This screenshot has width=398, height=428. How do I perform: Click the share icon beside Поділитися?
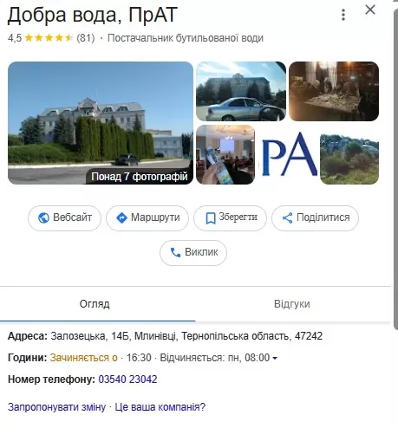click(287, 218)
